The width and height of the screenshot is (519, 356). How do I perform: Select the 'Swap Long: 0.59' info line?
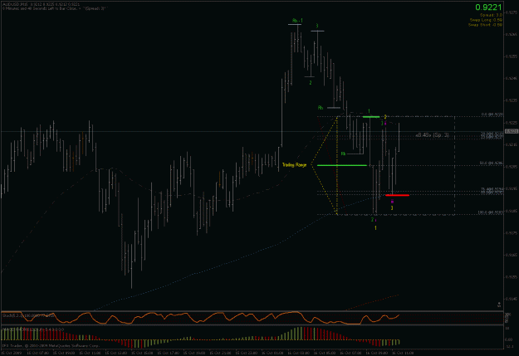point(486,20)
